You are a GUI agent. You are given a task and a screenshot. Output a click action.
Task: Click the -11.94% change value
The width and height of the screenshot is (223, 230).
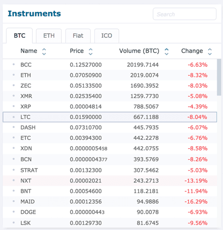point(196,191)
